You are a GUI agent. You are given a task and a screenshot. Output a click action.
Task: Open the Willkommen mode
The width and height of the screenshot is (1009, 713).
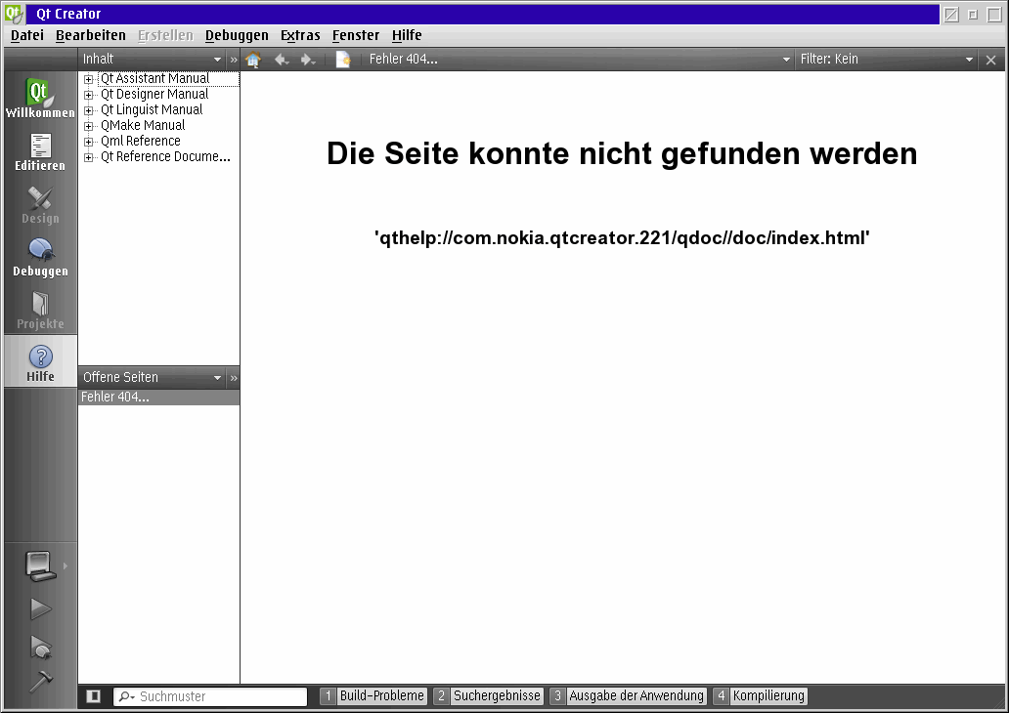tap(40, 98)
